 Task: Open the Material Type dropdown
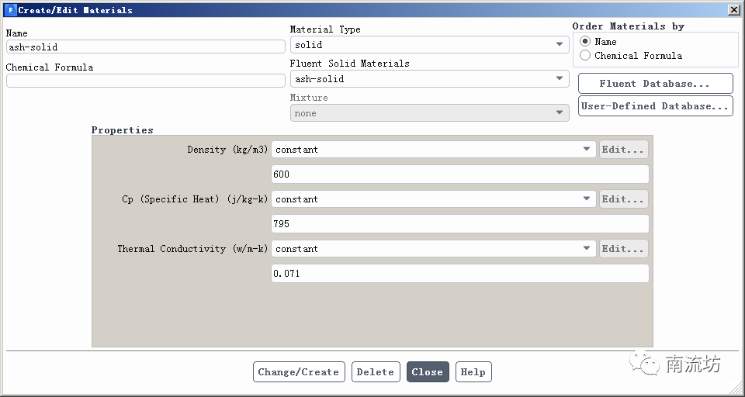(429, 45)
